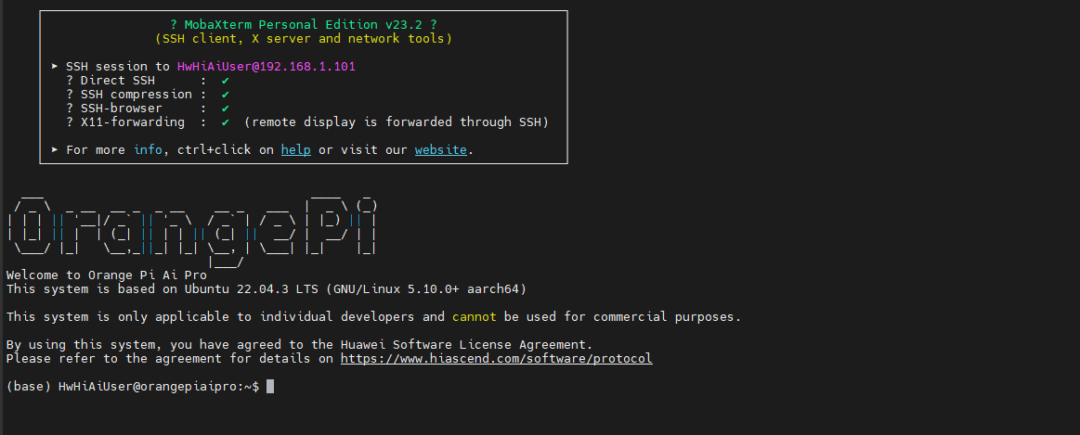
Task: Click the terminal cursor block after the prompt
Action: coord(270,386)
